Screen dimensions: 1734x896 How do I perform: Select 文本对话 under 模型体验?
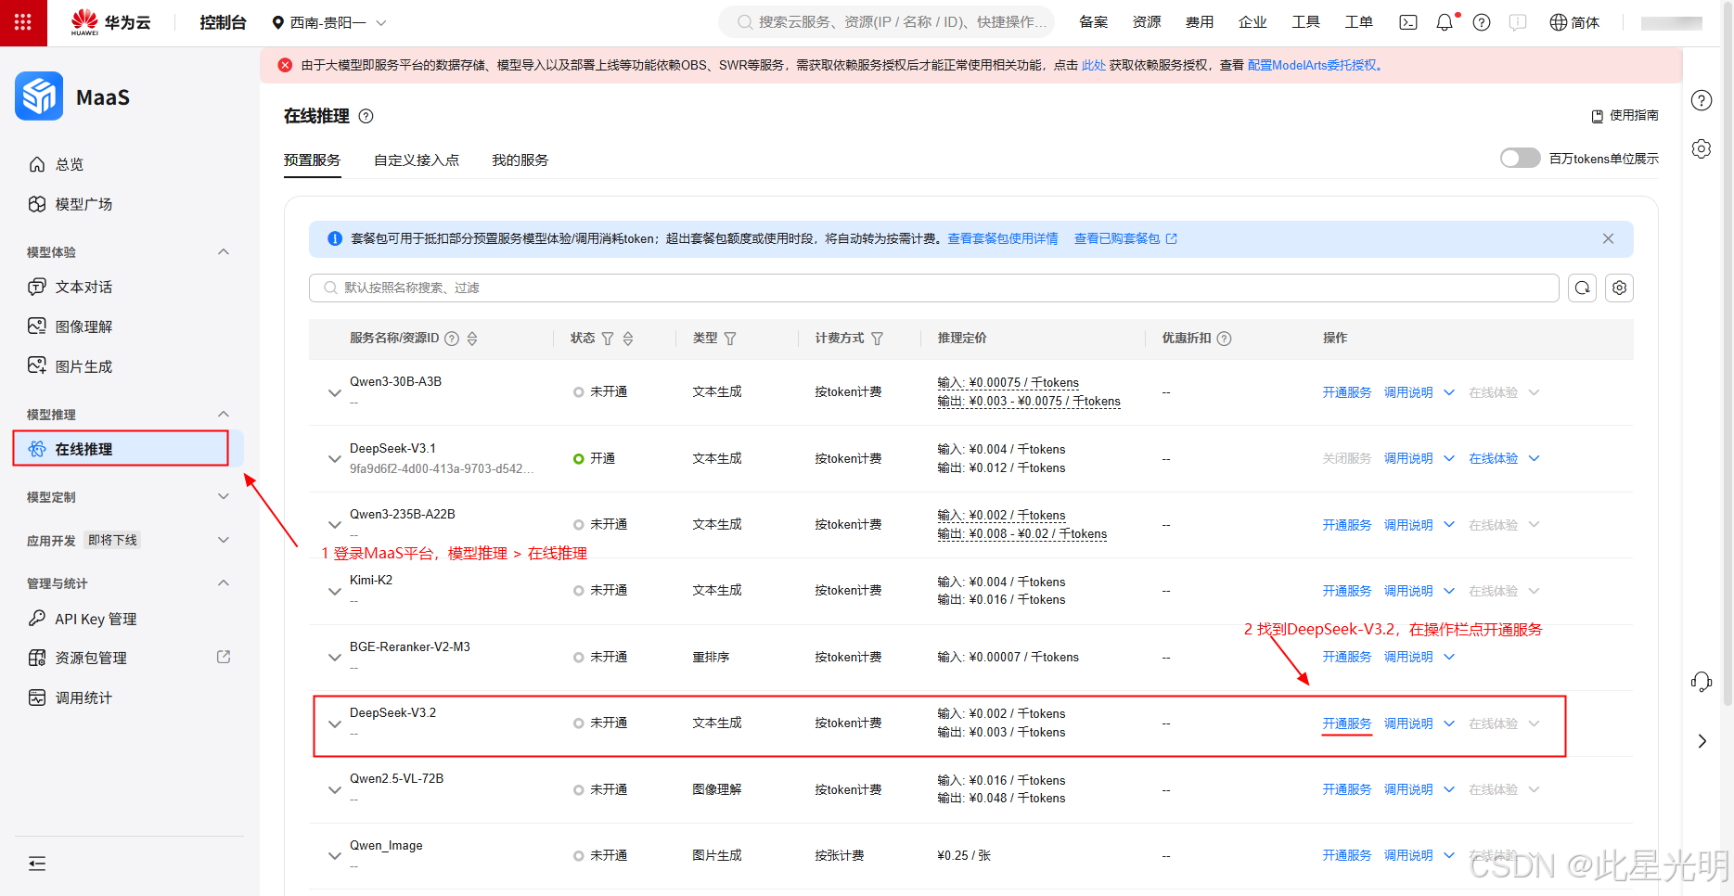[82, 287]
